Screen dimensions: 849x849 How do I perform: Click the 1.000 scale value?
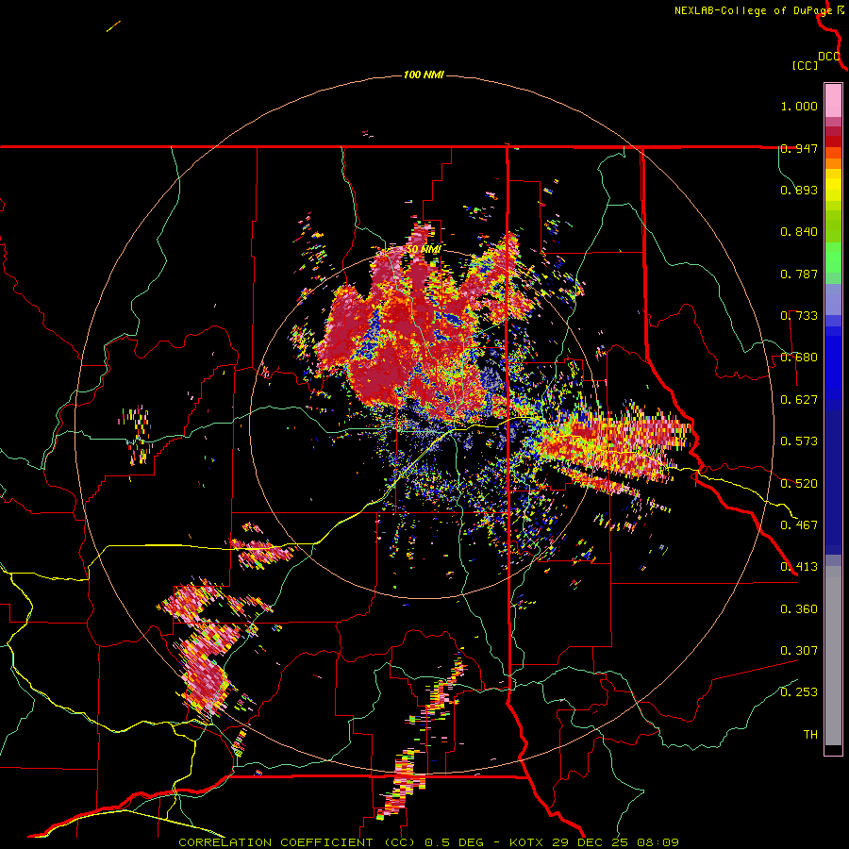(x=799, y=106)
